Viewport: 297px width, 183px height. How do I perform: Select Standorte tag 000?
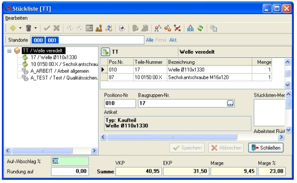click(38, 40)
